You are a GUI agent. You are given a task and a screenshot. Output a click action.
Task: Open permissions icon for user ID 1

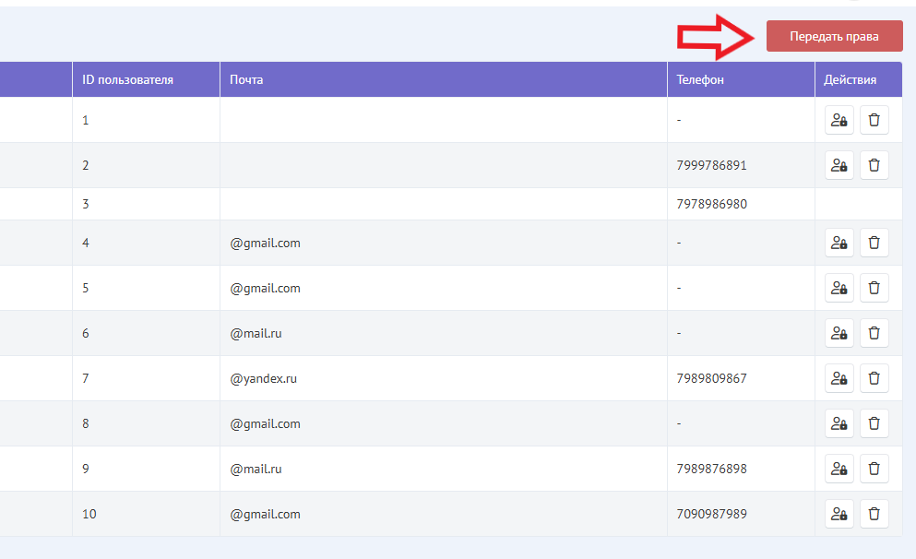coord(839,120)
